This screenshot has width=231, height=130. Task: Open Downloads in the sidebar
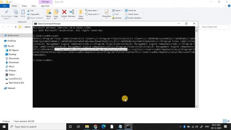coord(14,62)
